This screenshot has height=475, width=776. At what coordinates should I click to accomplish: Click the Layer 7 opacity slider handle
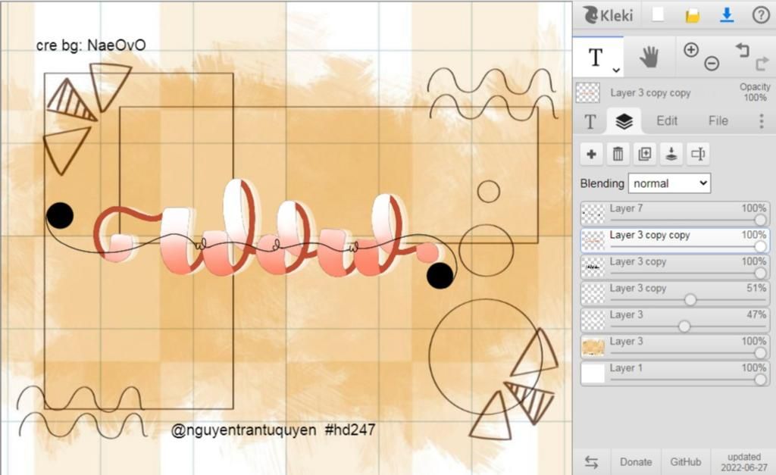point(761,220)
